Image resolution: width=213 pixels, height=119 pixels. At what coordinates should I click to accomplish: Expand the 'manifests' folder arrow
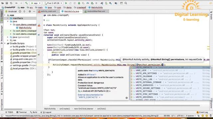point(8,18)
